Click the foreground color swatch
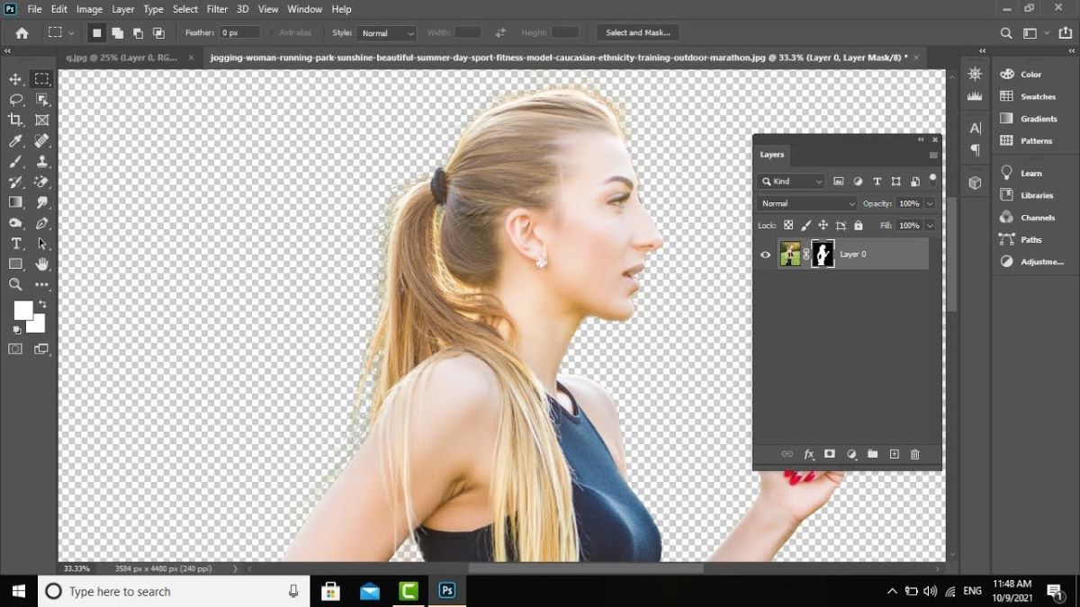Viewport: 1080px width, 607px height. pos(22,309)
